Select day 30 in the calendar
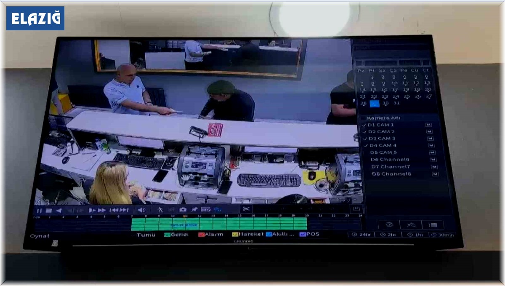Viewport: 505px width, 286px height. tap(385, 103)
